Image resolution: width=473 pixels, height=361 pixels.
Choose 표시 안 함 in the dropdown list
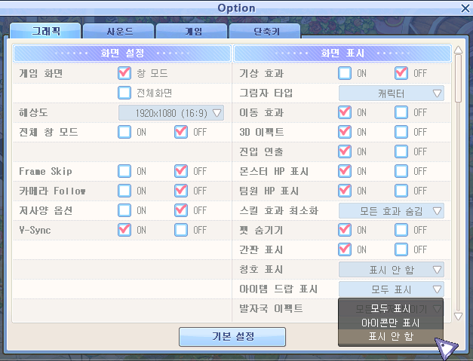pos(391,336)
